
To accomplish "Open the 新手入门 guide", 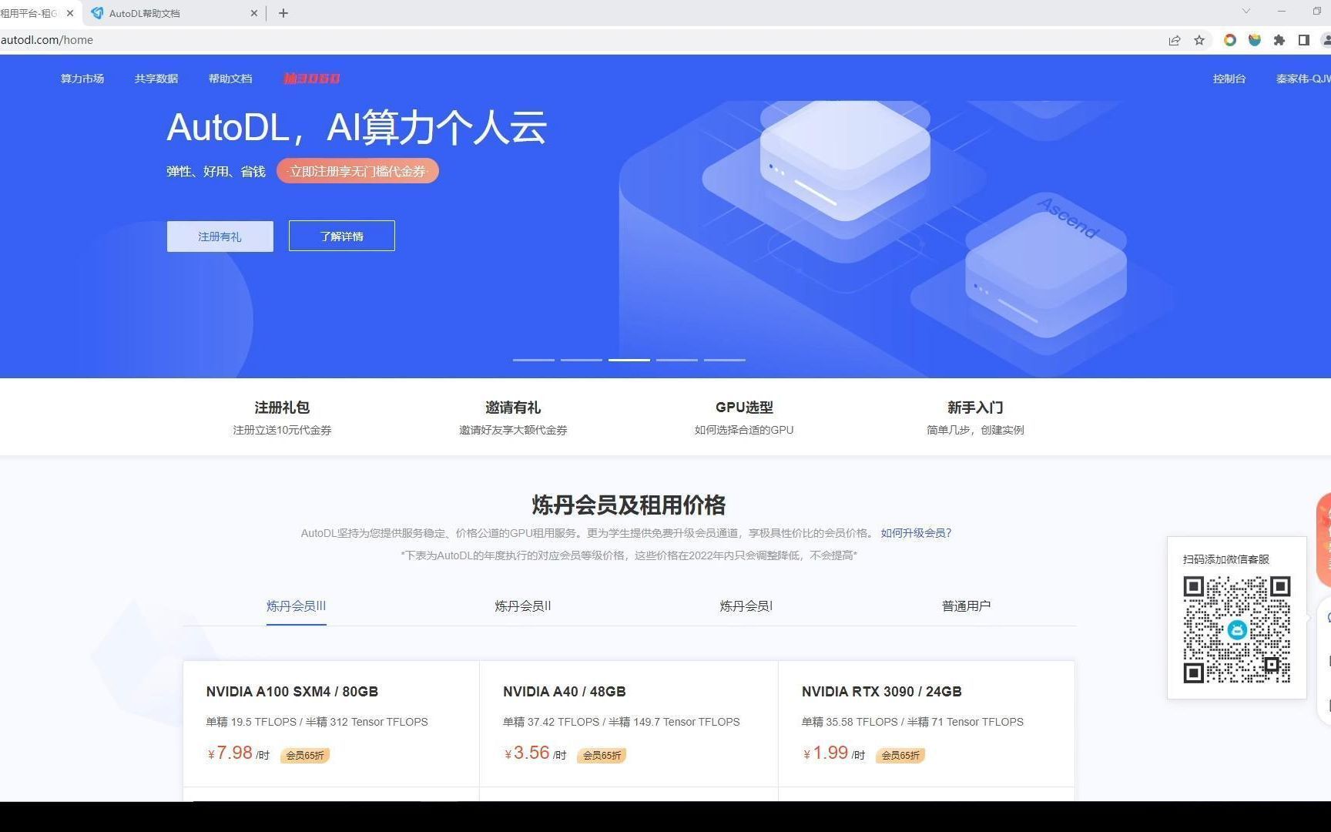I will click(975, 417).
